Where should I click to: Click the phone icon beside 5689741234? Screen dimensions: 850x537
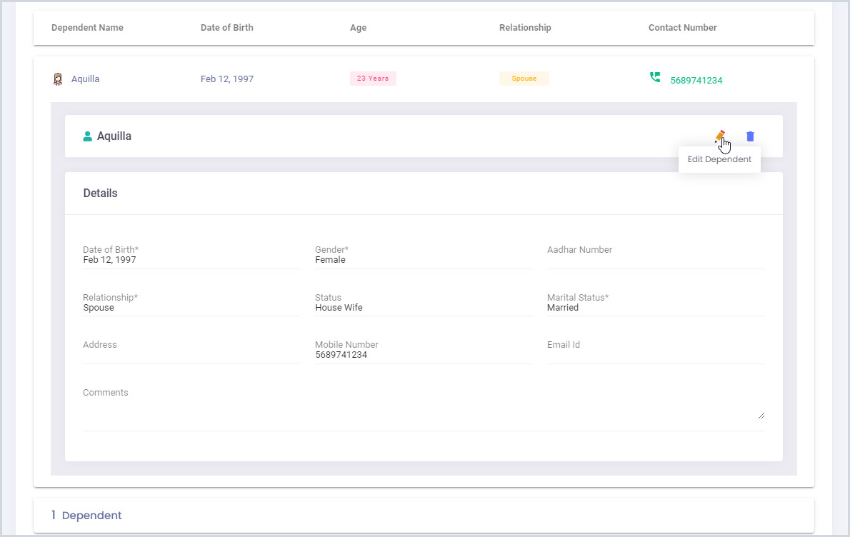tap(655, 77)
